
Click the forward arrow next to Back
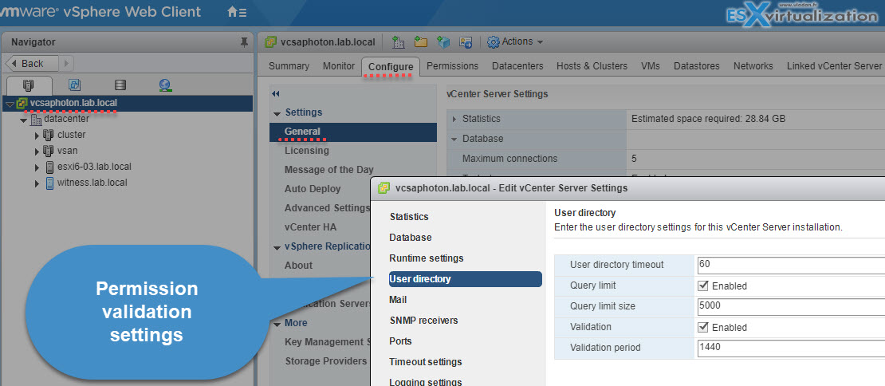(x=65, y=63)
